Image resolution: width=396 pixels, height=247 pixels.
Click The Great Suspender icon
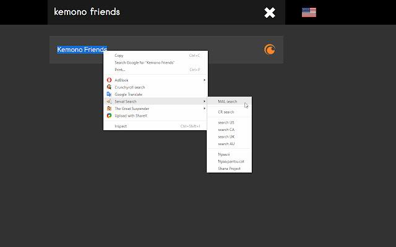pos(109,109)
